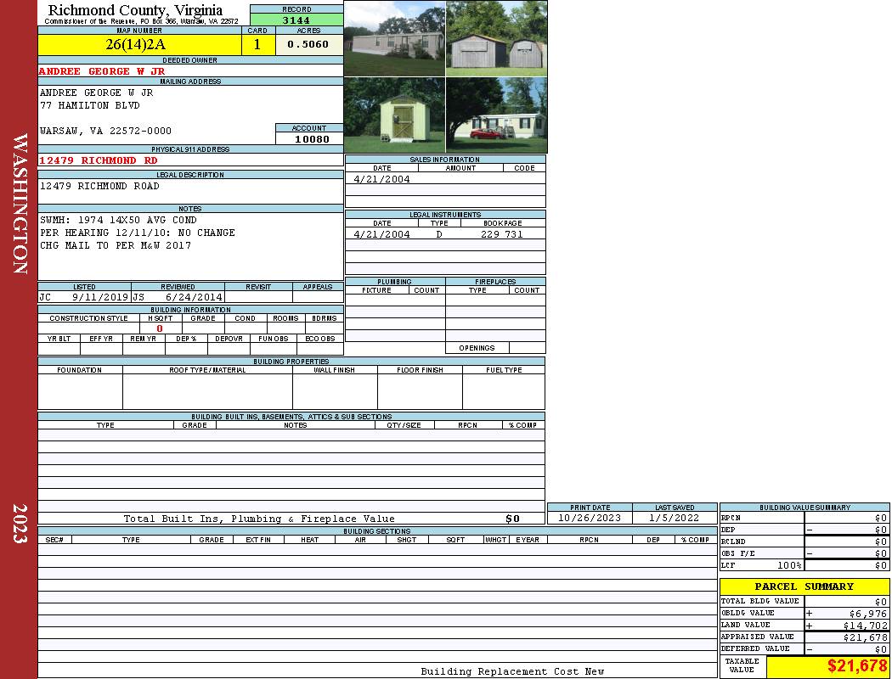Select the acres value 0.5060
Screen dimensions: 892x679
pyautogui.click(x=308, y=45)
